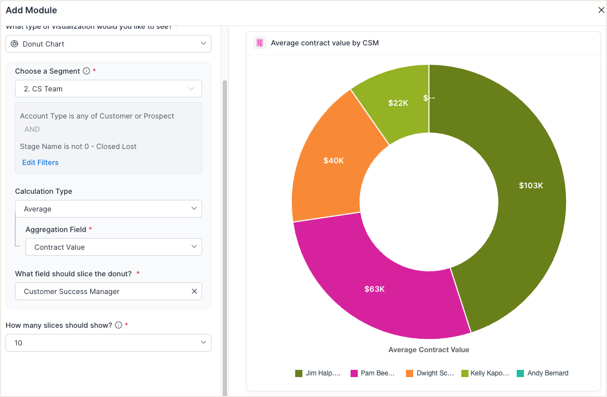Click the Edit Filters link
The height and width of the screenshot is (397, 607).
click(x=40, y=162)
